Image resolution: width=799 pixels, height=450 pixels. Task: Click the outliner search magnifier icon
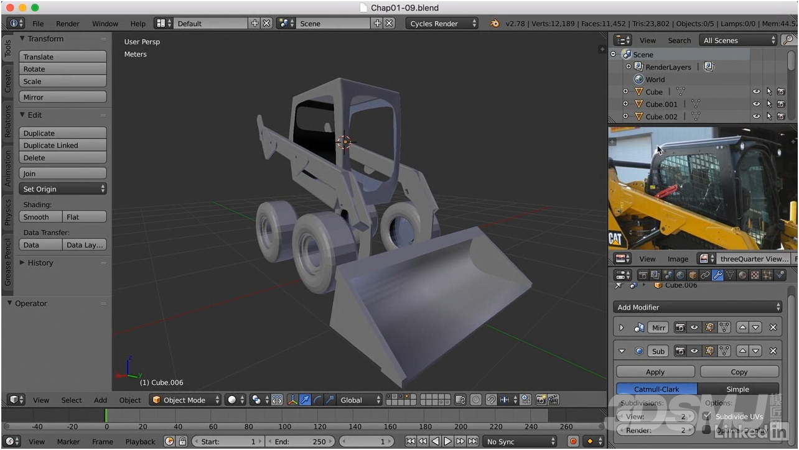click(788, 40)
